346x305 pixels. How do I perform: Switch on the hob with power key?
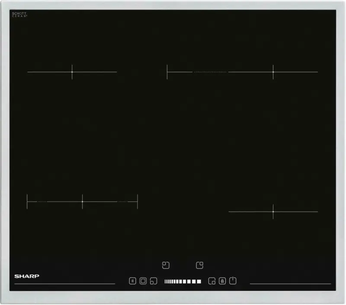pos(233,281)
